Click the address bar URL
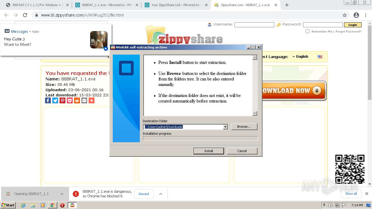 tap(83, 15)
